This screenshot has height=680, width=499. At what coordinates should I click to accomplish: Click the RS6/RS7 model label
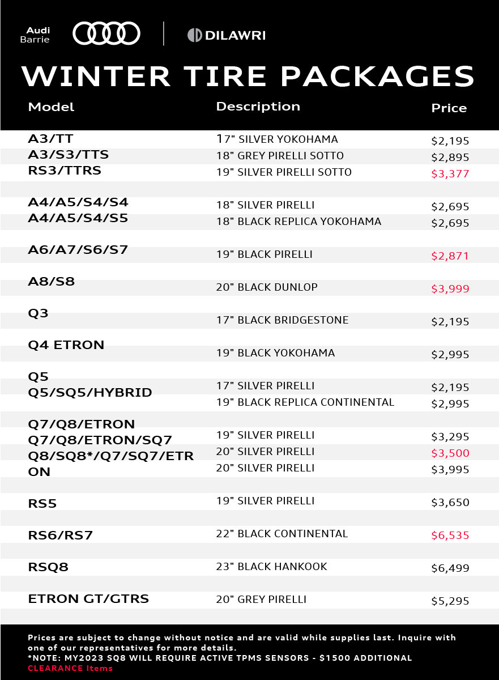[60, 535]
